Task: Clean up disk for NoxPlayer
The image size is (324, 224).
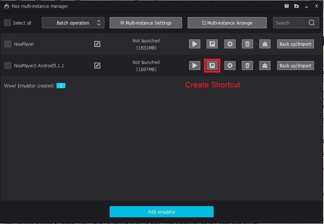Action: tap(265, 44)
